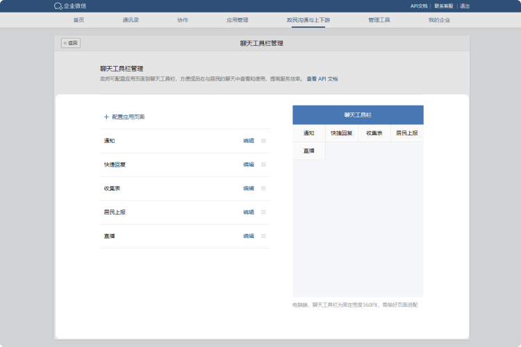Click the 企业微信 logo icon
Image resolution: width=521 pixels, height=347 pixels.
(58, 6)
